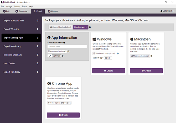The image size is (176, 123).
Task: Click info icon next to Don't convert
Action: click(x=90, y=27)
